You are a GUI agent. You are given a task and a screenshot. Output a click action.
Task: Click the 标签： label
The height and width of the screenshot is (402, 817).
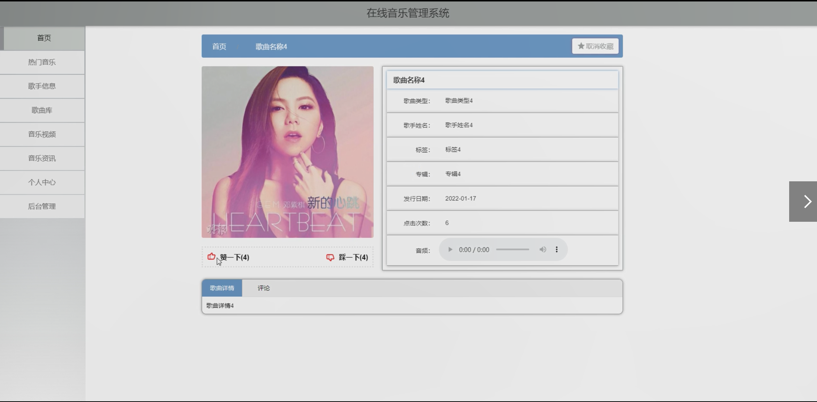[423, 150]
